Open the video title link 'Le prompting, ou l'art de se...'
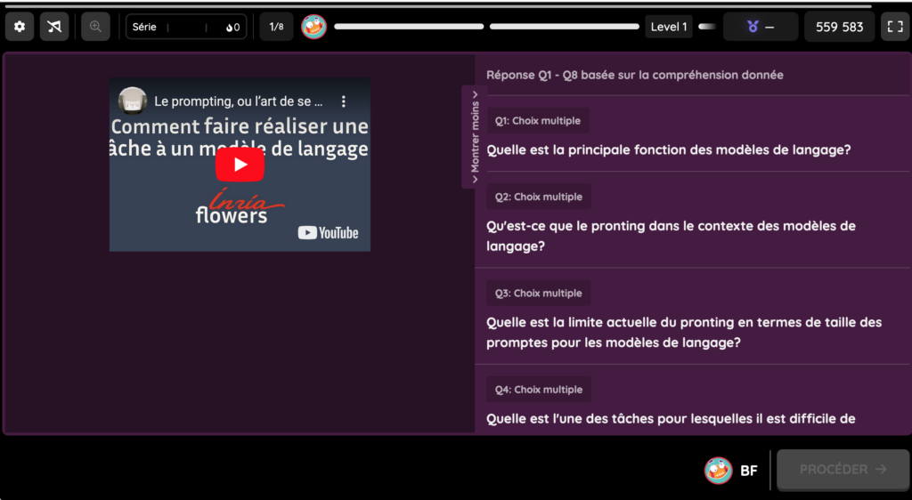The image size is (912, 500). [x=238, y=101]
